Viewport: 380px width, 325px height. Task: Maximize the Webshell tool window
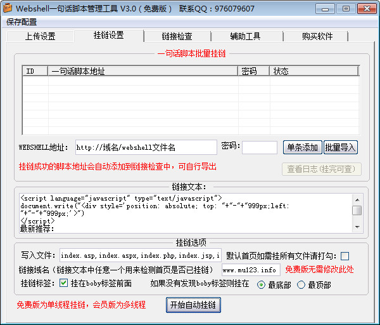(x=346, y=9)
